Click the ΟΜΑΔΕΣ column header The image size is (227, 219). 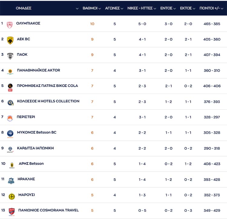(x=24, y=8)
